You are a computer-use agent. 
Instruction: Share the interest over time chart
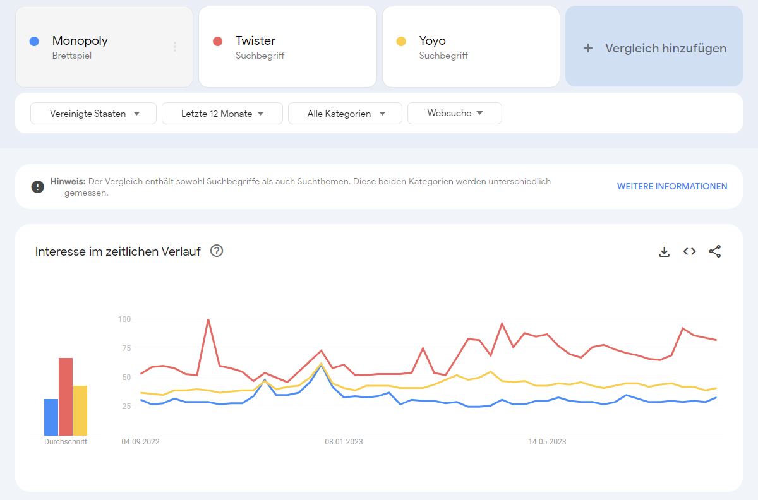click(714, 251)
